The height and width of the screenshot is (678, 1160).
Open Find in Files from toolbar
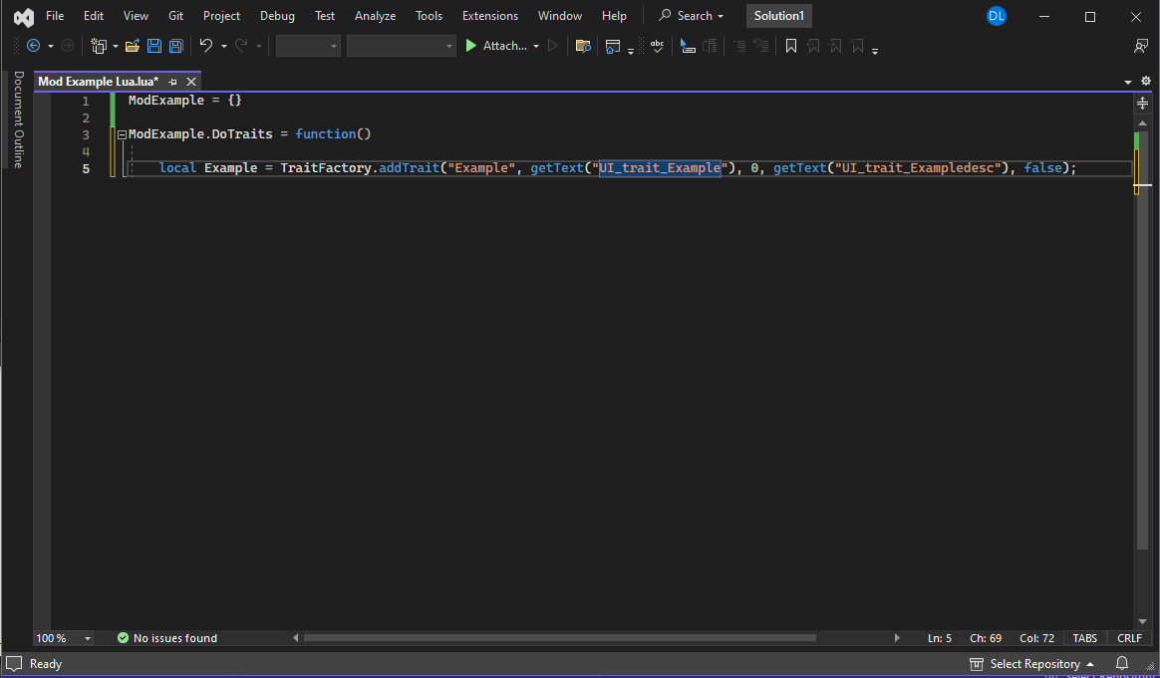(583, 46)
